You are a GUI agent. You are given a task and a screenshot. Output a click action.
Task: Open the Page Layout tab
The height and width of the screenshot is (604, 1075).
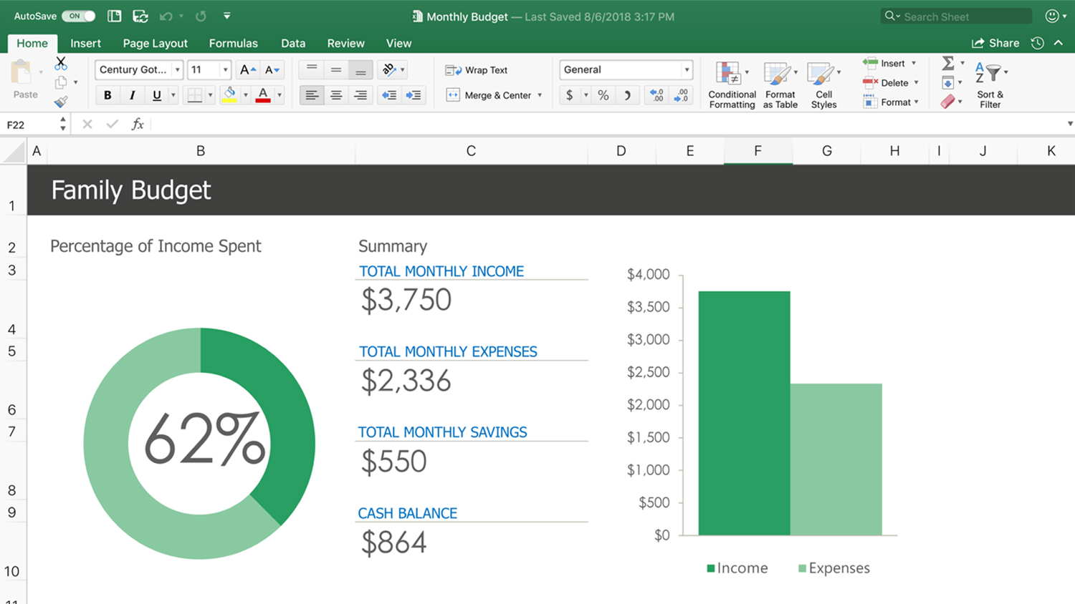coord(155,43)
